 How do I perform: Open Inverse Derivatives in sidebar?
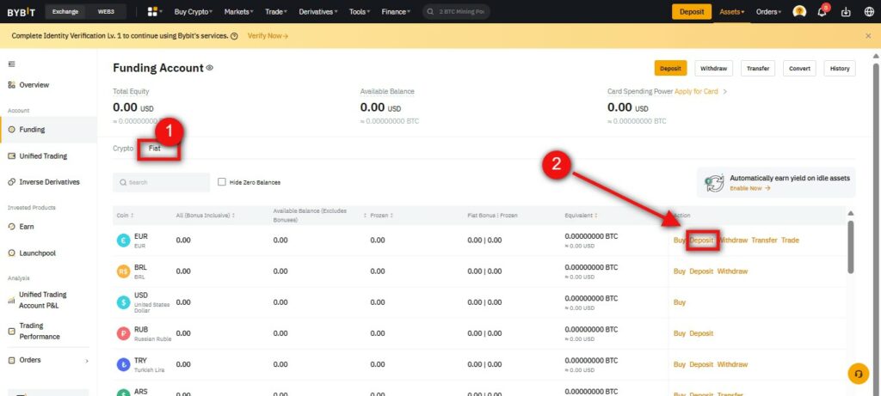pyautogui.click(x=48, y=182)
